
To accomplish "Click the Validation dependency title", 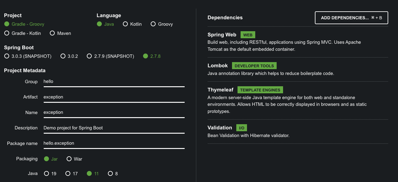I will coord(220,128).
